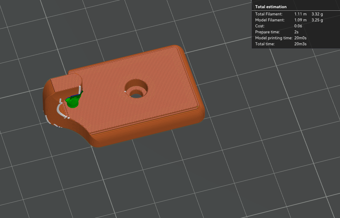Click the green support structure on the model
This screenshot has width=340, height=218.
pyautogui.click(x=73, y=101)
